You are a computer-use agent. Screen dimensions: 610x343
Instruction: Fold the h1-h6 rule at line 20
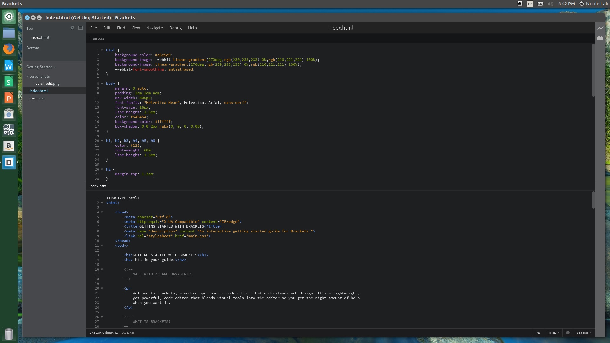click(x=102, y=141)
